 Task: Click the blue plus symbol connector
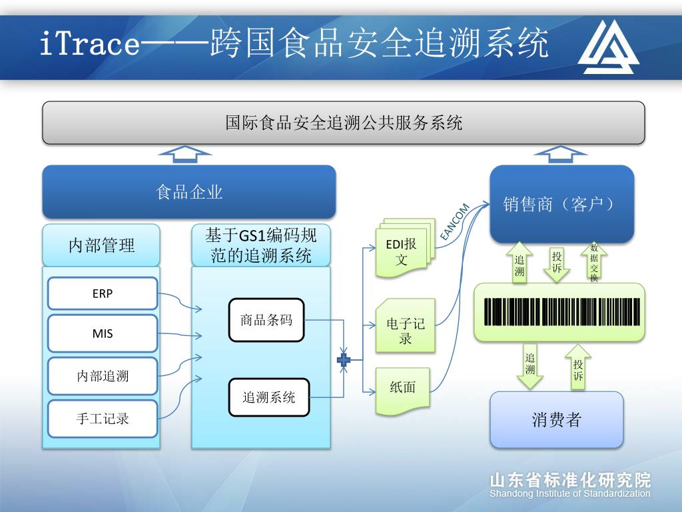[x=344, y=359]
